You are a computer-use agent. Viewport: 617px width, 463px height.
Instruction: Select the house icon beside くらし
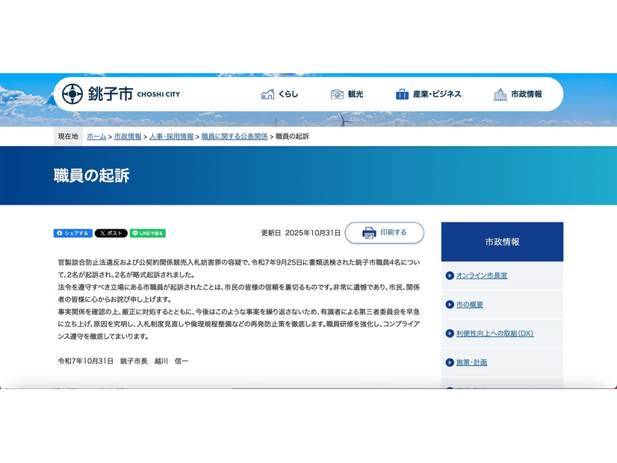click(267, 93)
